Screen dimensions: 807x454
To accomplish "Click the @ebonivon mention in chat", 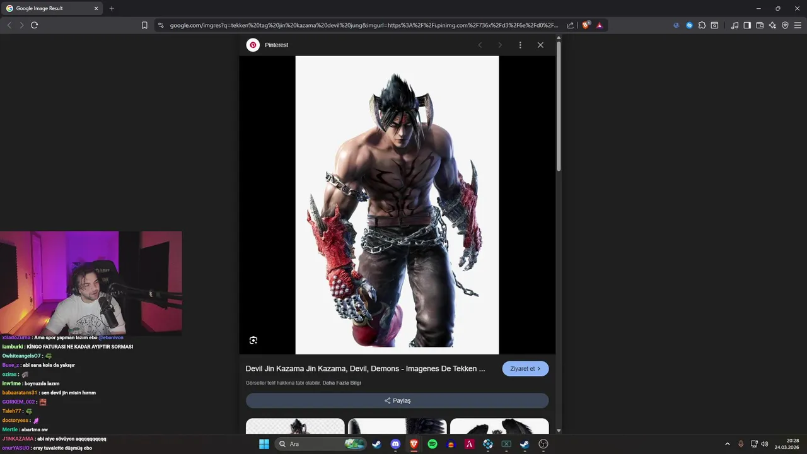I will [111, 337].
